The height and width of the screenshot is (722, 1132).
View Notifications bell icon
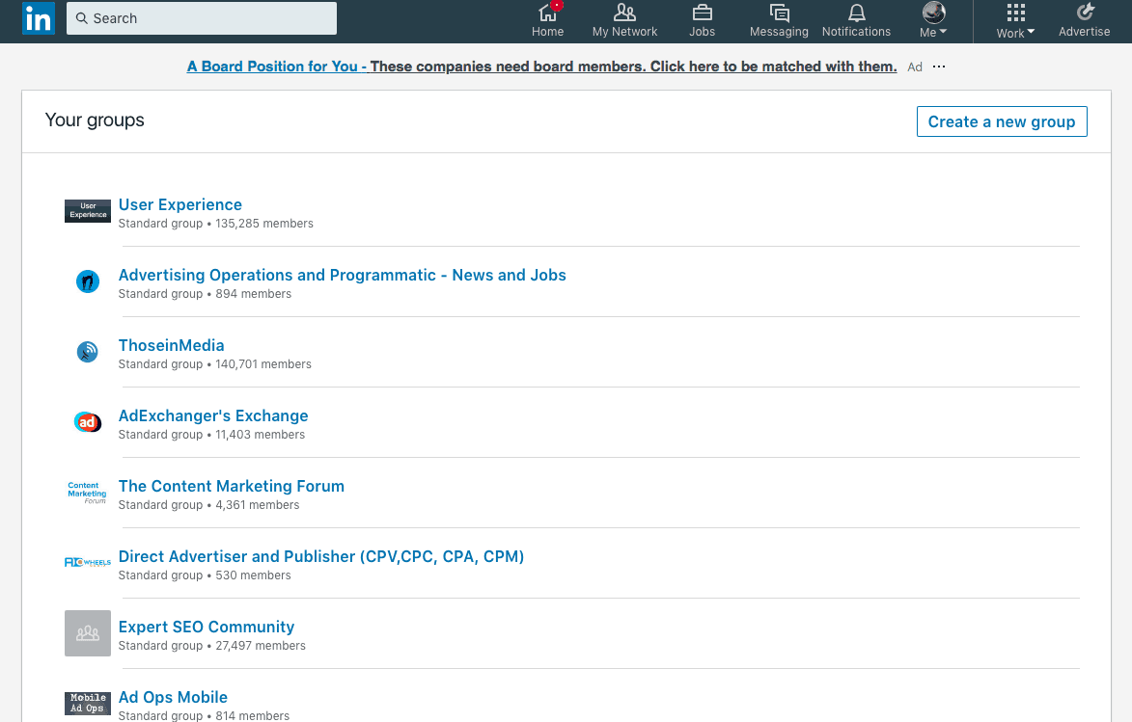(856, 13)
